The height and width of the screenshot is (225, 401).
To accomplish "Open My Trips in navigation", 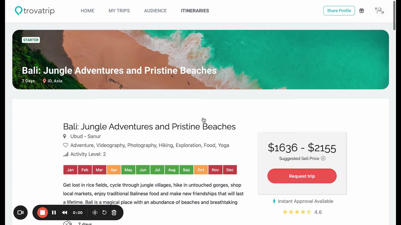I will tap(119, 11).
